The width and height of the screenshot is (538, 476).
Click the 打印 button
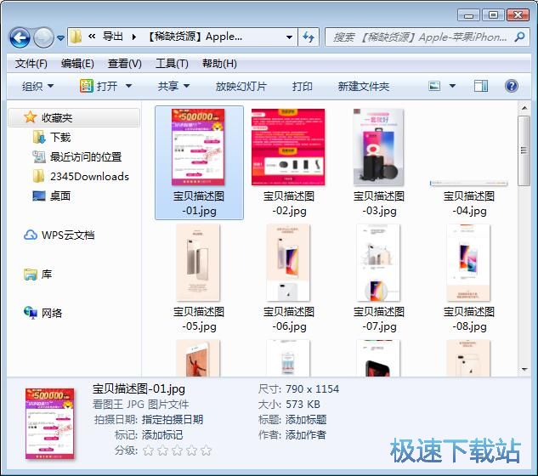[303, 86]
